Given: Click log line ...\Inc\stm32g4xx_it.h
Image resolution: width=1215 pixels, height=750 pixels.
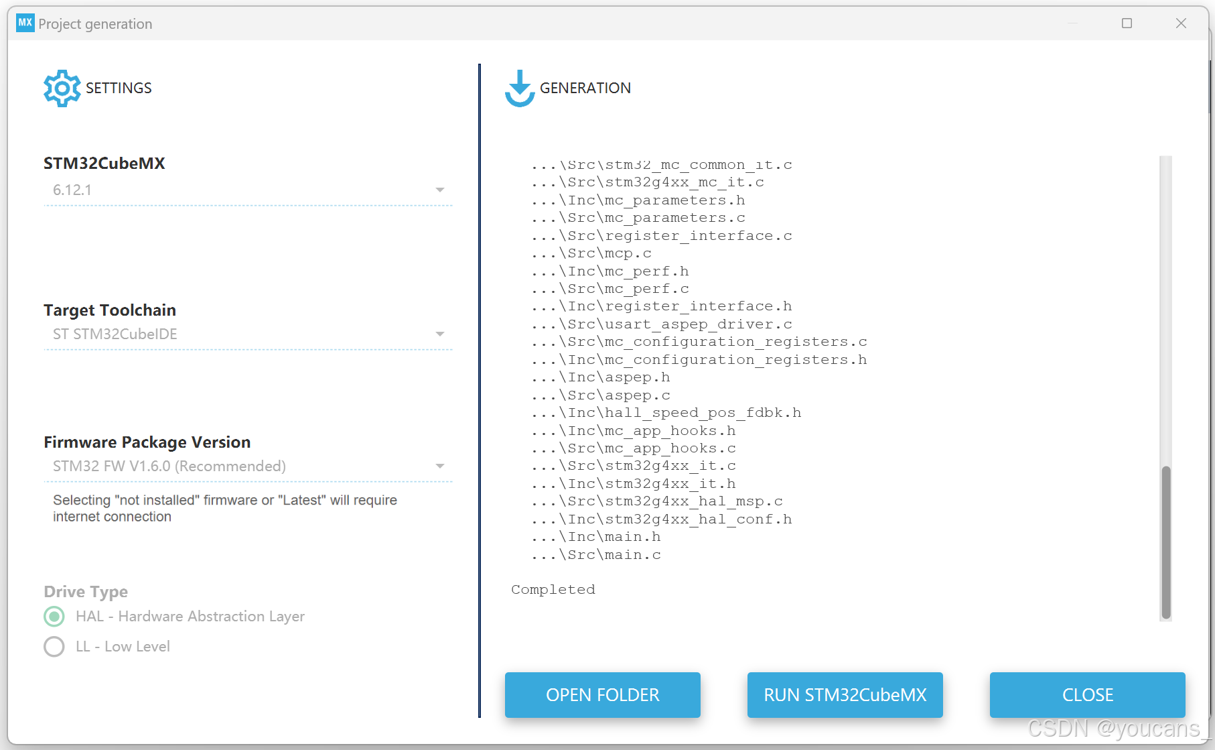Looking at the screenshot, I should 634,484.
